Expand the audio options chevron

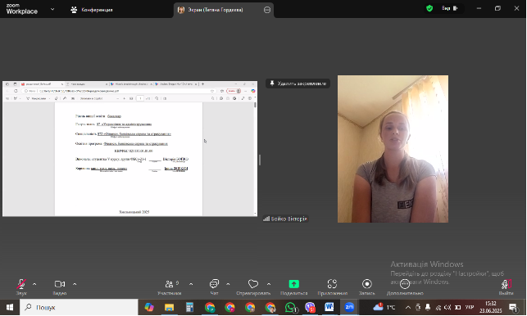34,284
